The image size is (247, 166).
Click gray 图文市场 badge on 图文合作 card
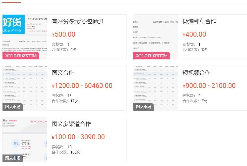12,107
